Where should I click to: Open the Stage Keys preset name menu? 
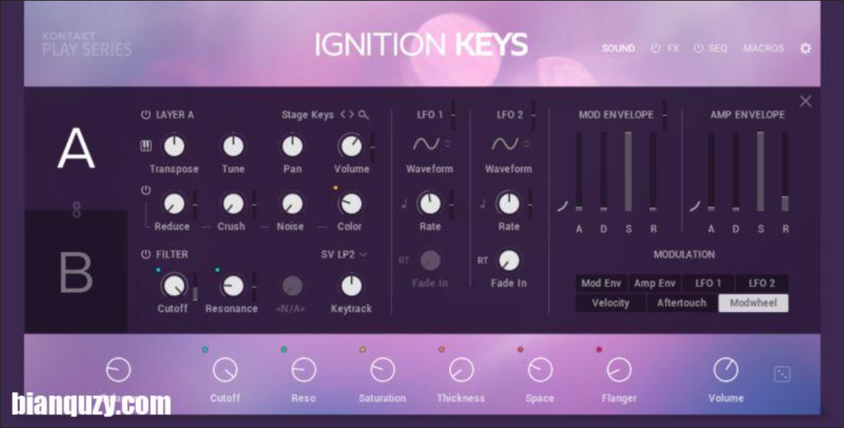click(307, 115)
